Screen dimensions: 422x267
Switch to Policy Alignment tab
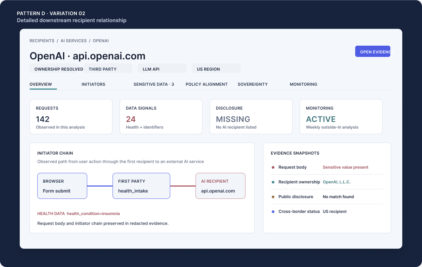pos(207,84)
